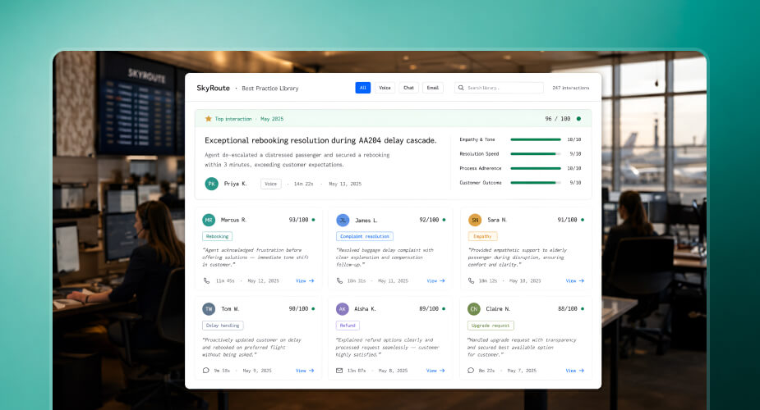
Task: Click the 247 interactions count
Action: point(571,88)
